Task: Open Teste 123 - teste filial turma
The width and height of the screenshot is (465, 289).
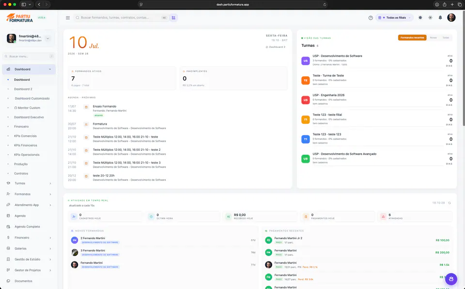Action: [377, 119]
